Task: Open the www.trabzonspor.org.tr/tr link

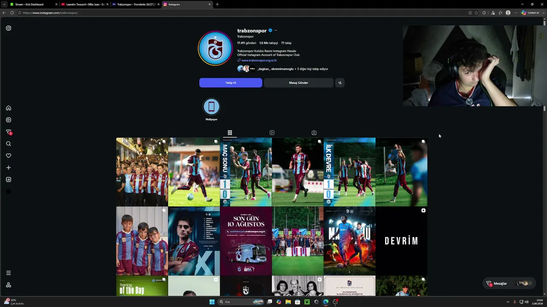Action: pos(259,61)
